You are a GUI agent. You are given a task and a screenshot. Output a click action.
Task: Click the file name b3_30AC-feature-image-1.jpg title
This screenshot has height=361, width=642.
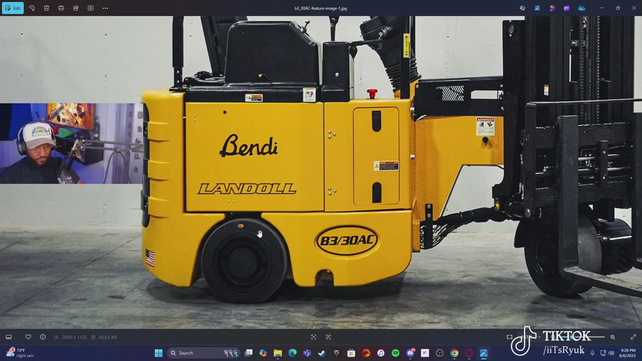tap(321, 8)
